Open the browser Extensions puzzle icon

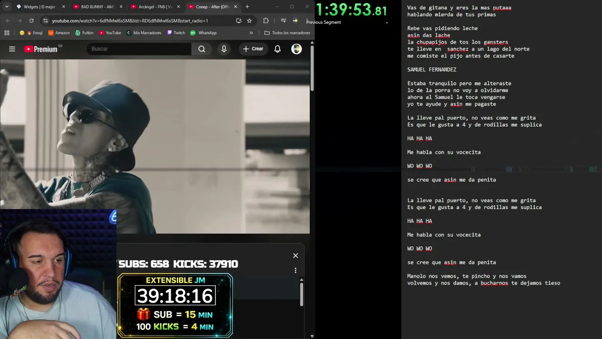point(266,21)
